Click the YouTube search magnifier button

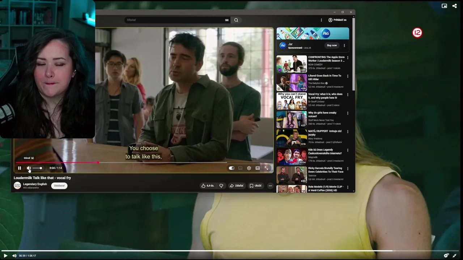pyautogui.click(x=236, y=20)
